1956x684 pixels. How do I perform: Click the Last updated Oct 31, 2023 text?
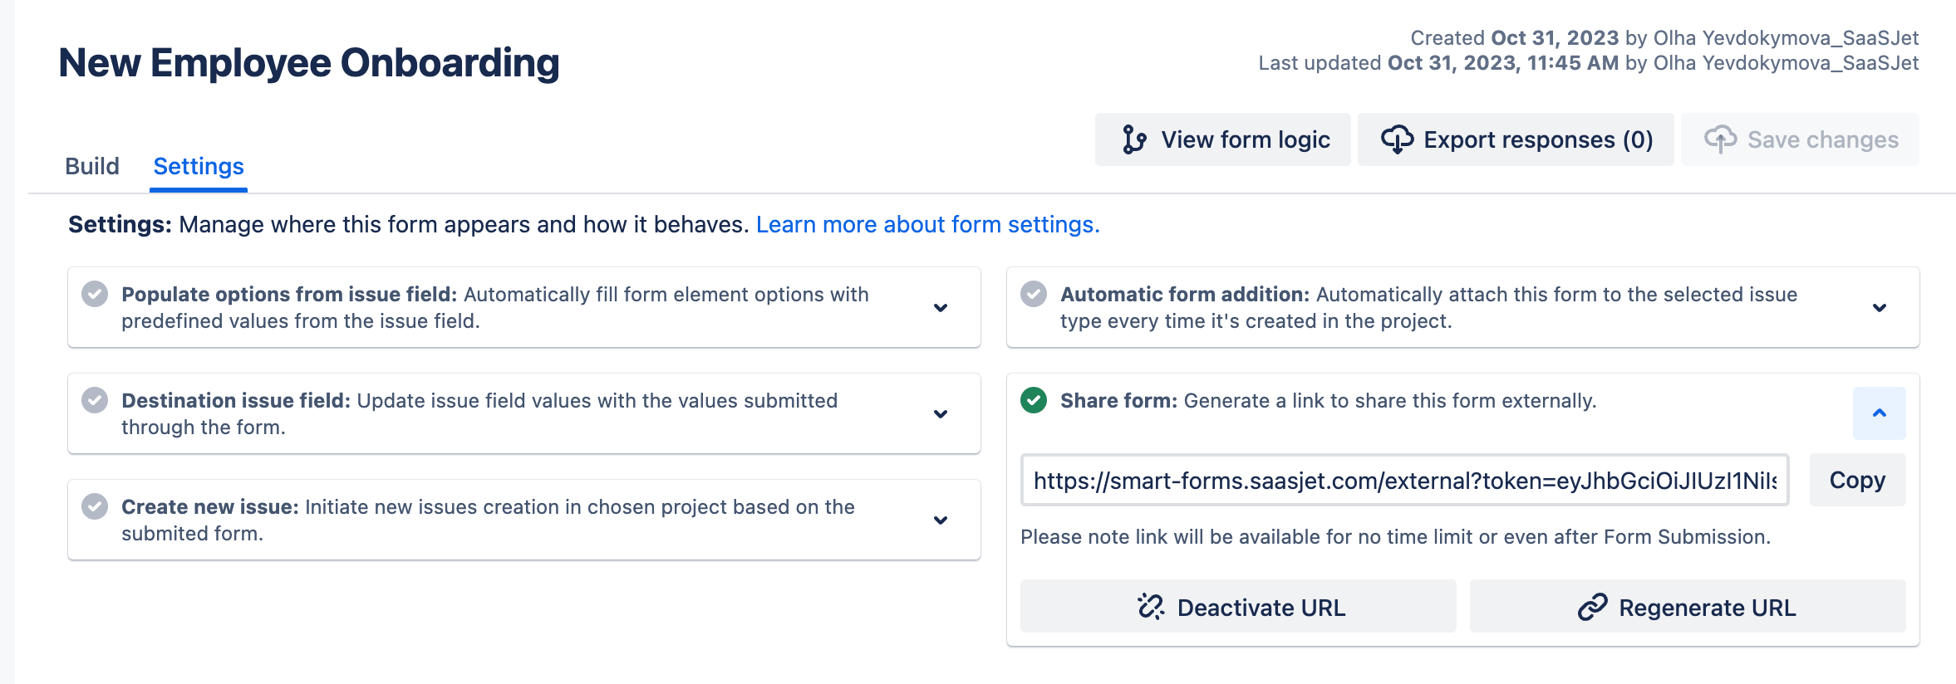(x=1589, y=63)
